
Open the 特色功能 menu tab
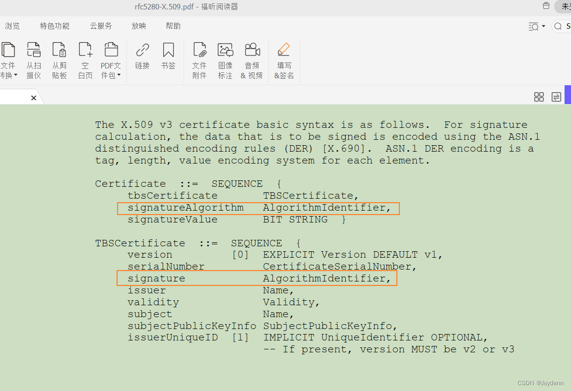coord(55,26)
